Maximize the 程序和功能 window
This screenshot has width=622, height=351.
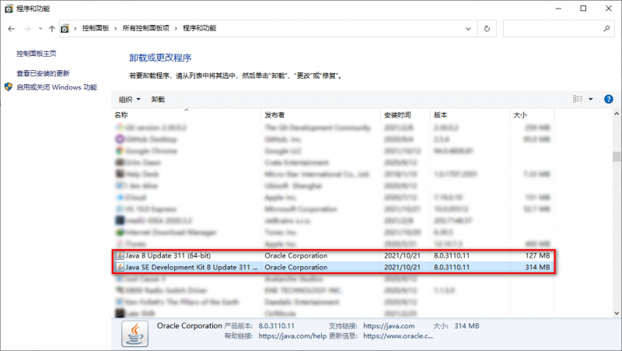pos(583,9)
